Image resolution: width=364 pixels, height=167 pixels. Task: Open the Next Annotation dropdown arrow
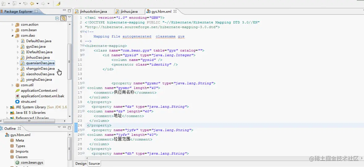[x=9, y=4]
